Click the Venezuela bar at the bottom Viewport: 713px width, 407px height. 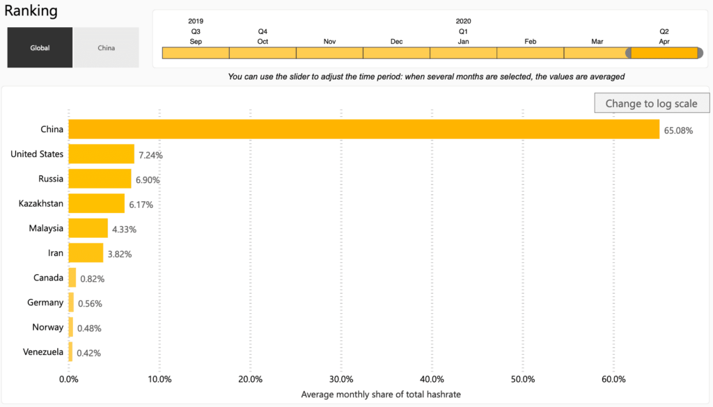(x=72, y=352)
